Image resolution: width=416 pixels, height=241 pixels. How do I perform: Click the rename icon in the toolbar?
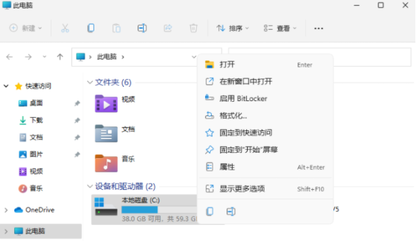[142, 28]
